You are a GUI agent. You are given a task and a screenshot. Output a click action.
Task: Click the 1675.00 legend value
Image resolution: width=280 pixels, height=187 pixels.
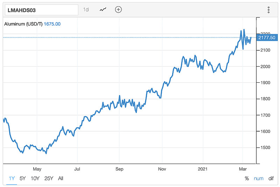(52, 24)
